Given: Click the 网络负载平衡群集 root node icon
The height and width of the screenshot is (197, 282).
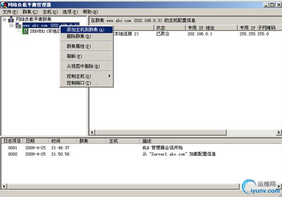Looking at the screenshot, I should coord(11,19).
